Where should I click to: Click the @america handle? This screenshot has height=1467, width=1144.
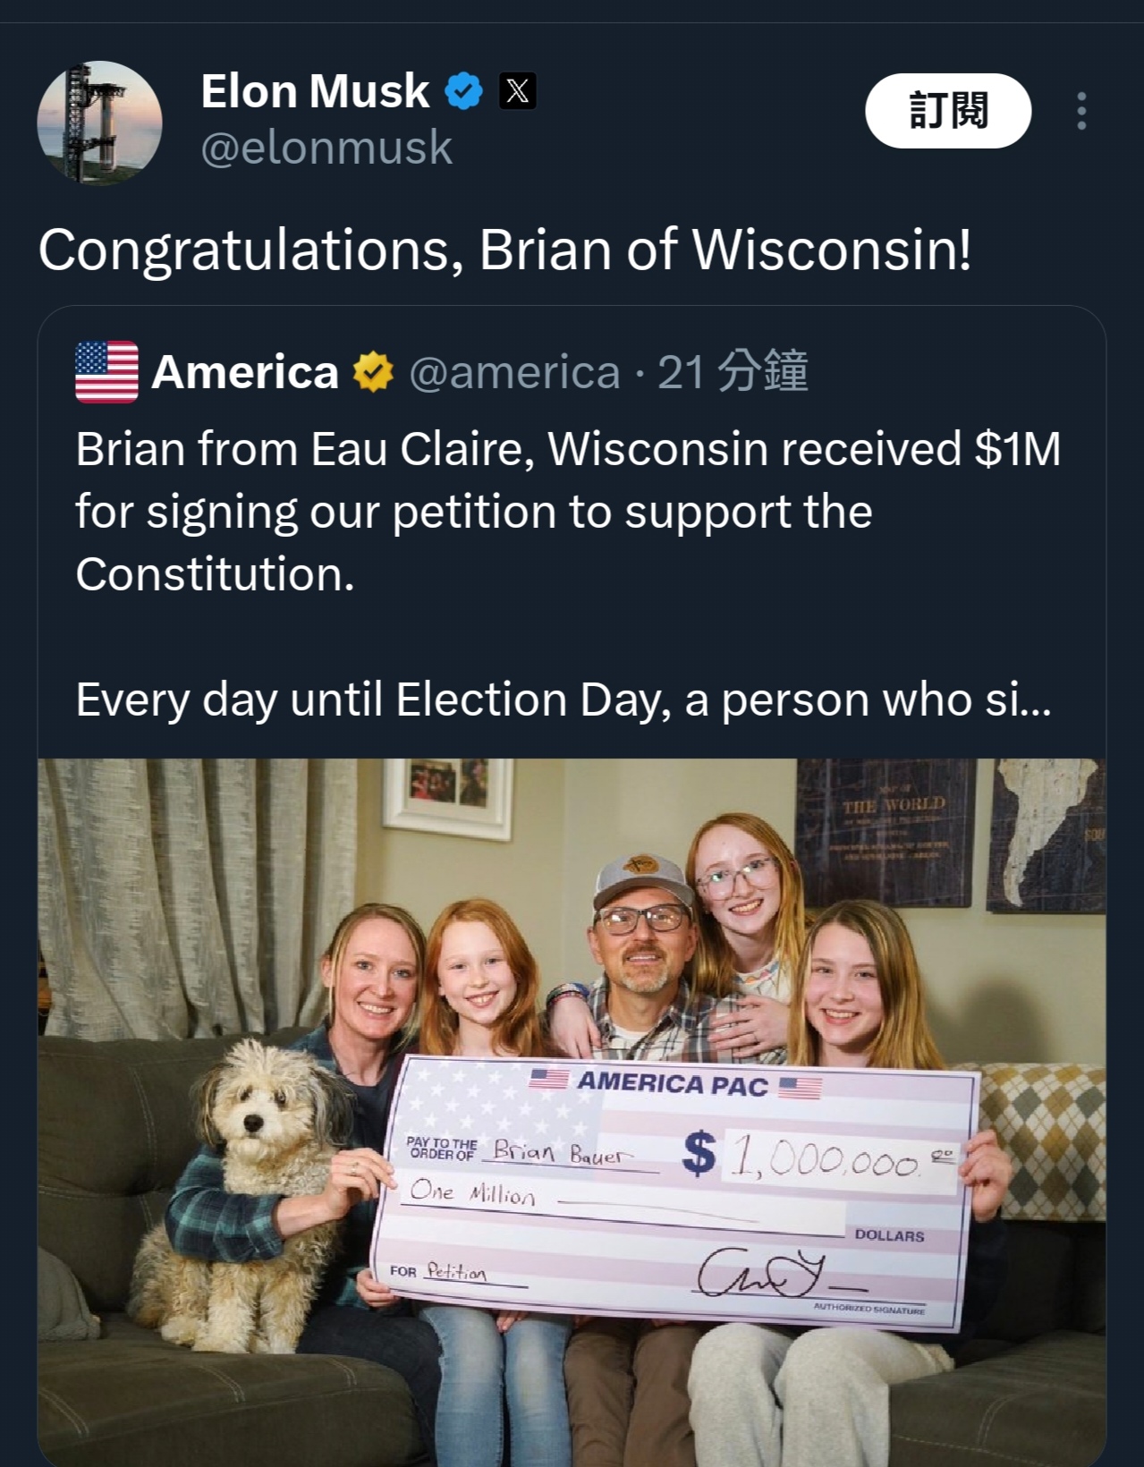point(514,372)
